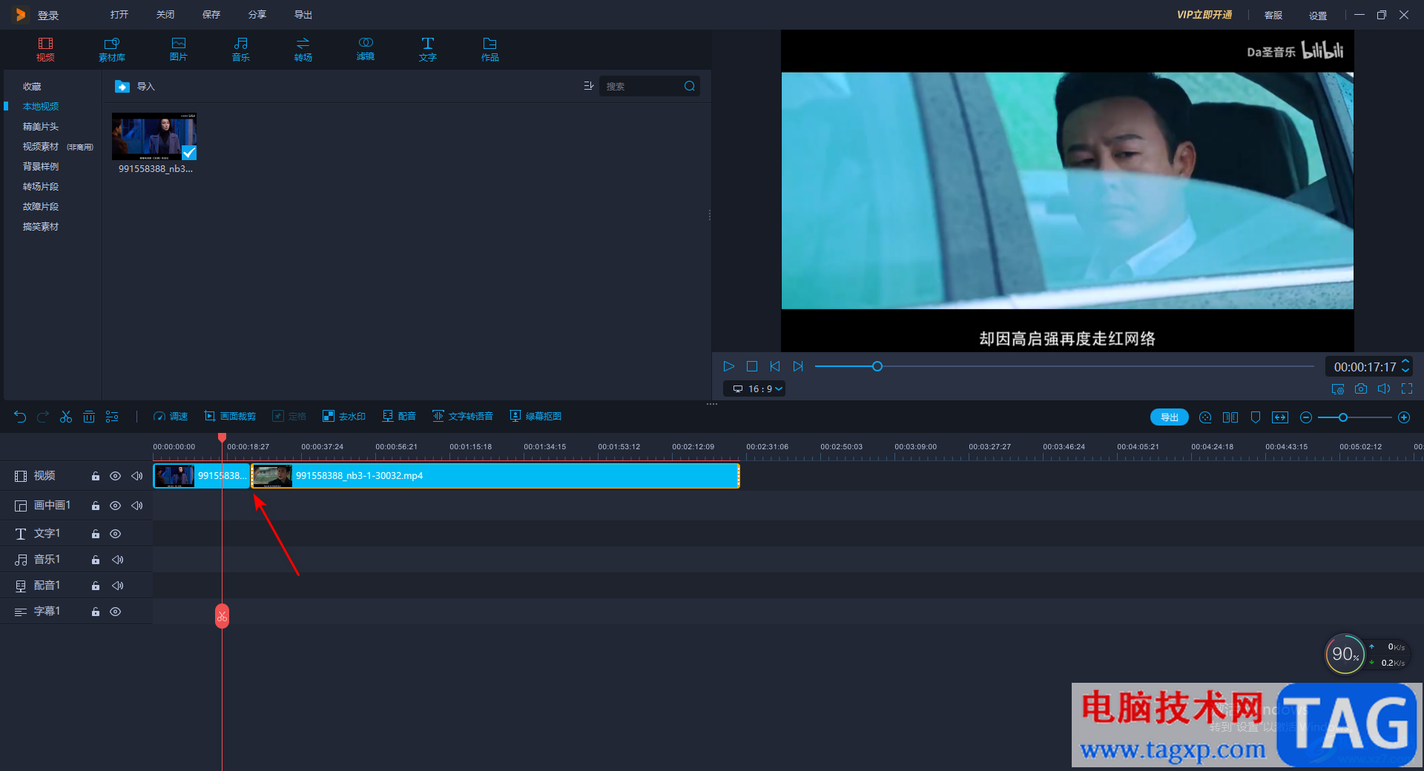The image size is (1424, 771).
Task: Mute the 配音1 track
Action: click(117, 586)
